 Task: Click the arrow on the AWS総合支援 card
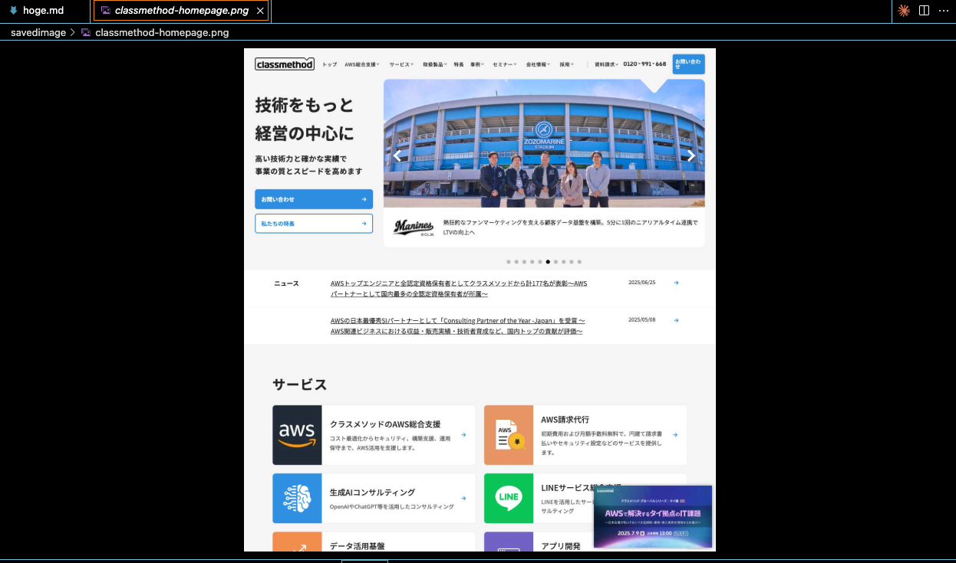463,435
